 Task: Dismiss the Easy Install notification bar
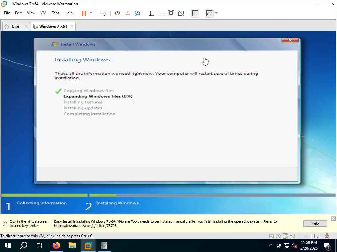pyautogui.click(x=333, y=219)
